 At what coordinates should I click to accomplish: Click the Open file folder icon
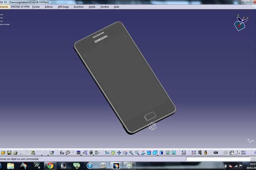click(x=3, y=153)
